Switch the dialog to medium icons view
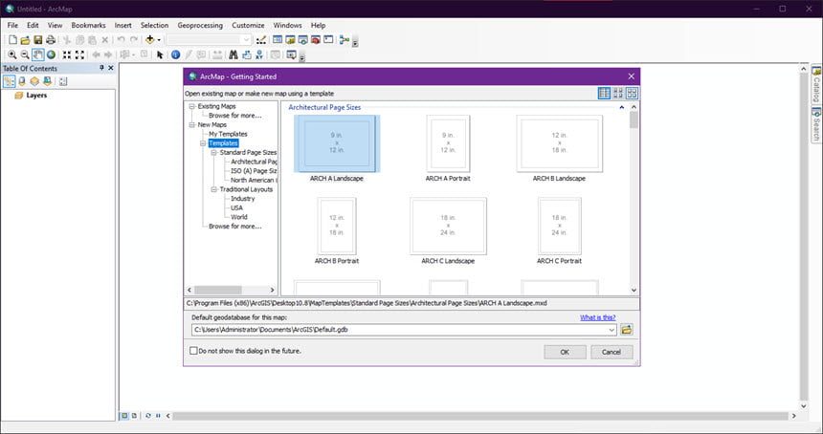 click(618, 93)
